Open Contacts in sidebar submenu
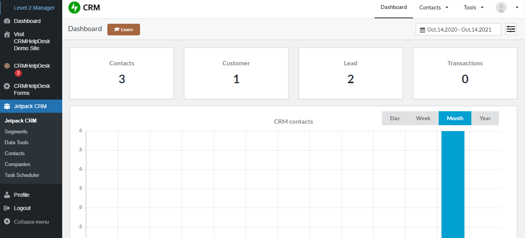Image resolution: width=525 pixels, height=238 pixels. click(x=15, y=153)
